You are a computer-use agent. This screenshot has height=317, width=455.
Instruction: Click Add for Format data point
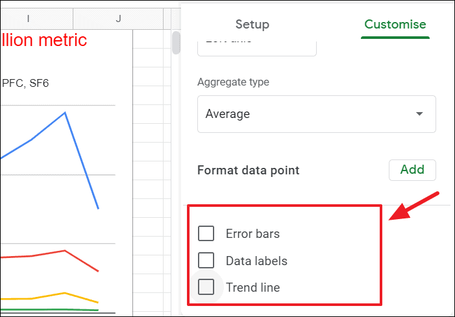click(x=412, y=170)
